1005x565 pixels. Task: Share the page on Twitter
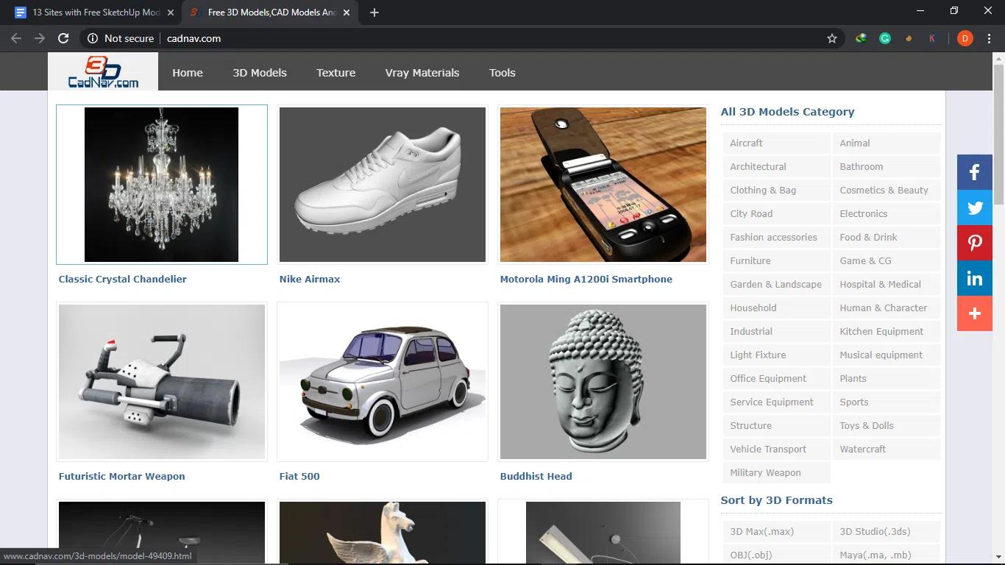(x=974, y=207)
